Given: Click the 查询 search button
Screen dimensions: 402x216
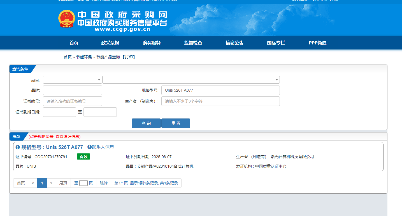Looking at the screenshot, I should click(x=146, y=123).
